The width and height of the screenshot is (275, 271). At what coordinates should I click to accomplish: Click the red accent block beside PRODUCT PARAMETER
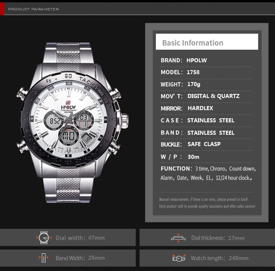2,9
